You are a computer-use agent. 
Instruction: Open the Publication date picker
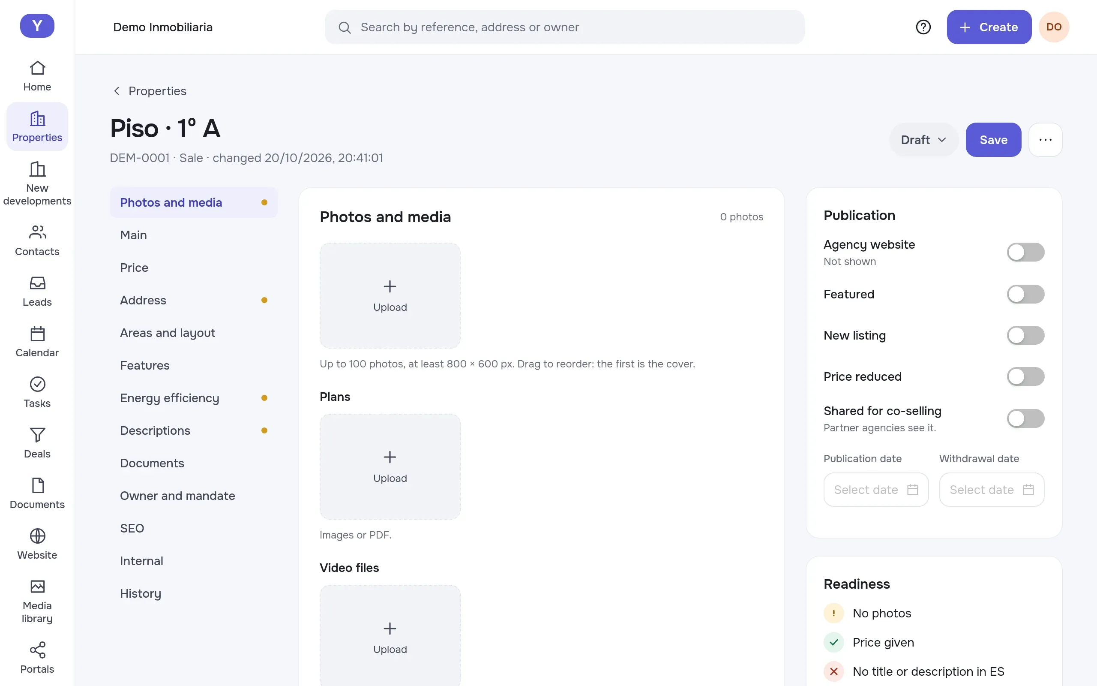pyautogui.click(x=876, y=490)
